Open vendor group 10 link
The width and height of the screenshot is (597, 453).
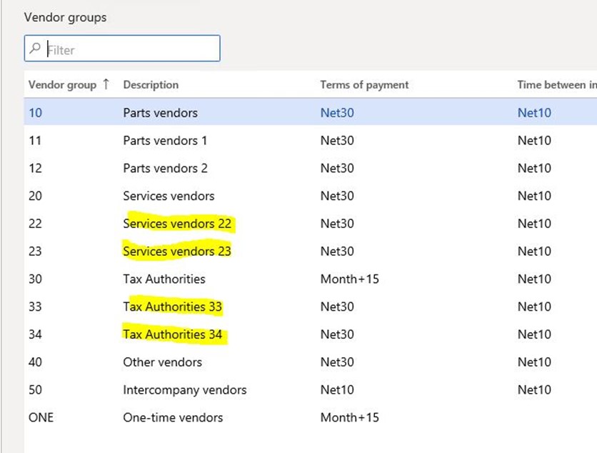[x=35, y=112]
